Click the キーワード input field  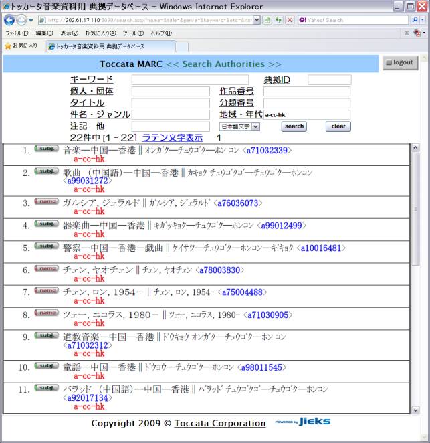click(190, 80)
